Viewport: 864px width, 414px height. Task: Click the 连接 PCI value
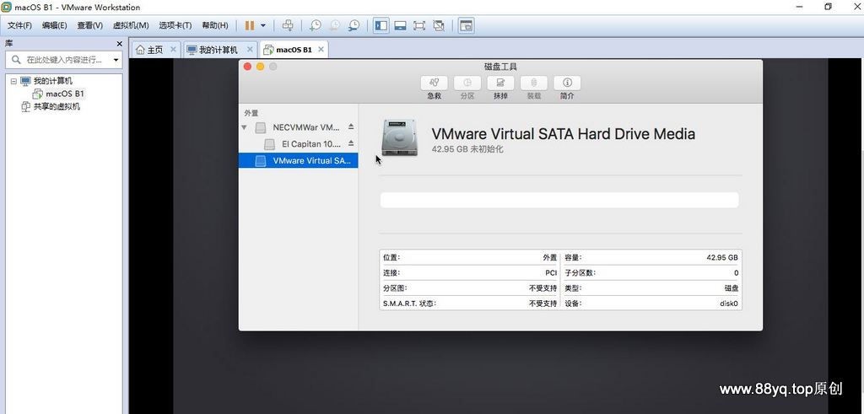coord(551,272)
